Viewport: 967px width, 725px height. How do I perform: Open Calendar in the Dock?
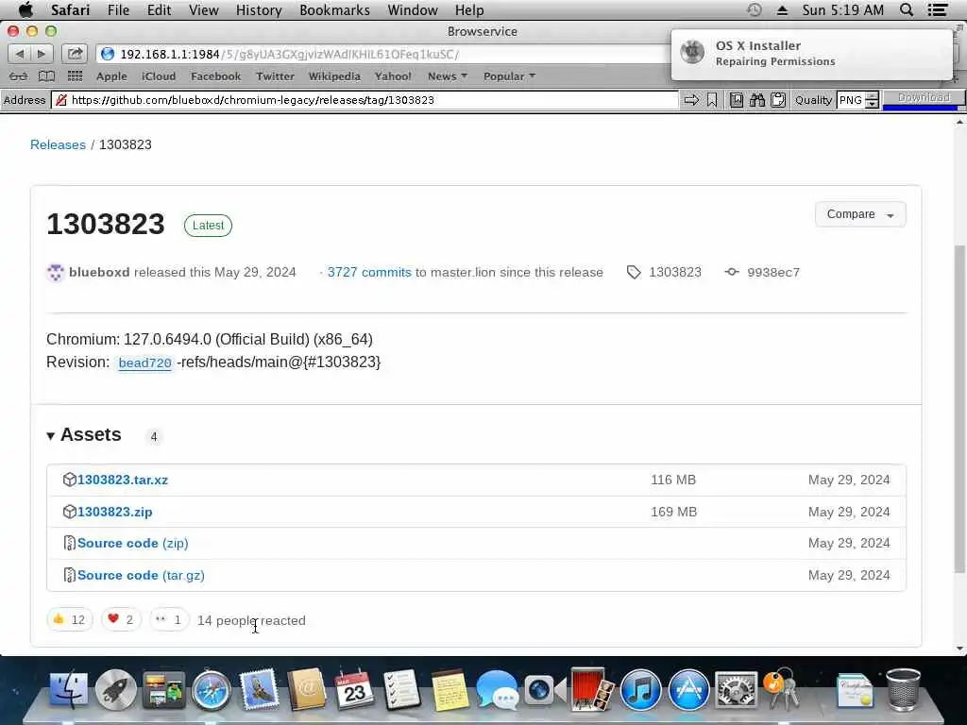354,689
